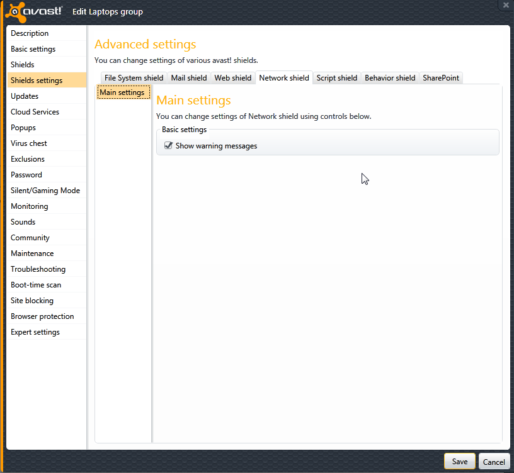Open the SharePoint tab
Image resolution: width=514 pixels, height=473 pixels.
point(441,78)
